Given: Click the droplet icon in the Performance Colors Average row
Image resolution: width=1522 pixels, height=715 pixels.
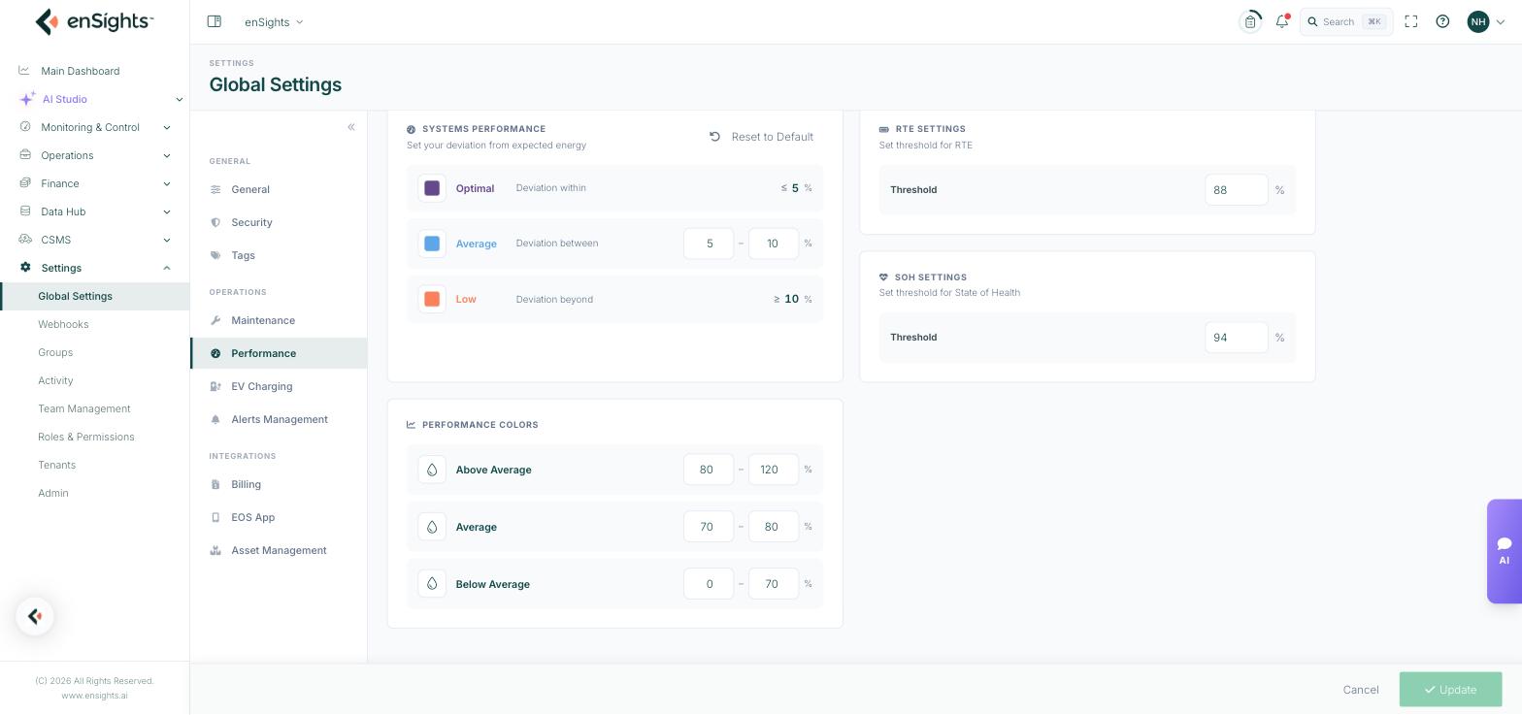Looking at the screenshot, I should [432, 527].
